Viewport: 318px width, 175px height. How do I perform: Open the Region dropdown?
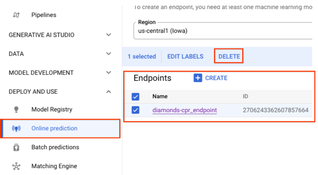(x=223, y=31)
